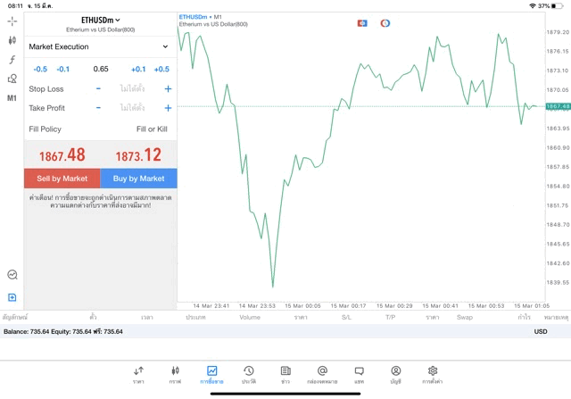Open the Settings tab with gear icon
571x399 pixels.
coord(433,375)
